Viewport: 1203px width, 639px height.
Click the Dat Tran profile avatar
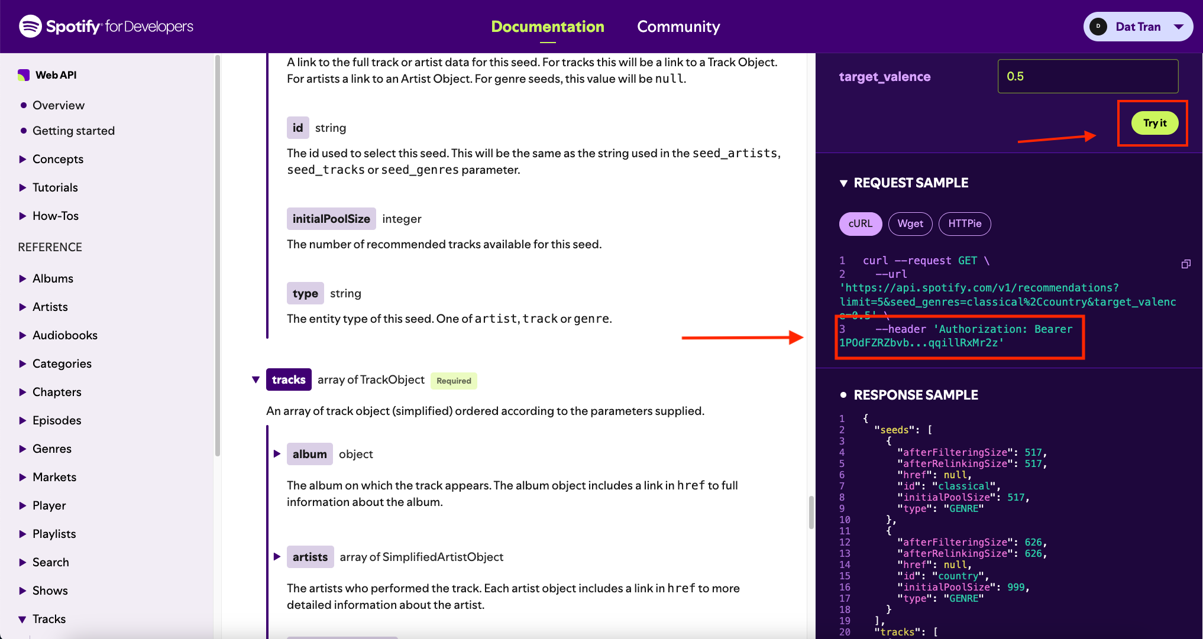pyautogui.click(x=1098, y=27)
